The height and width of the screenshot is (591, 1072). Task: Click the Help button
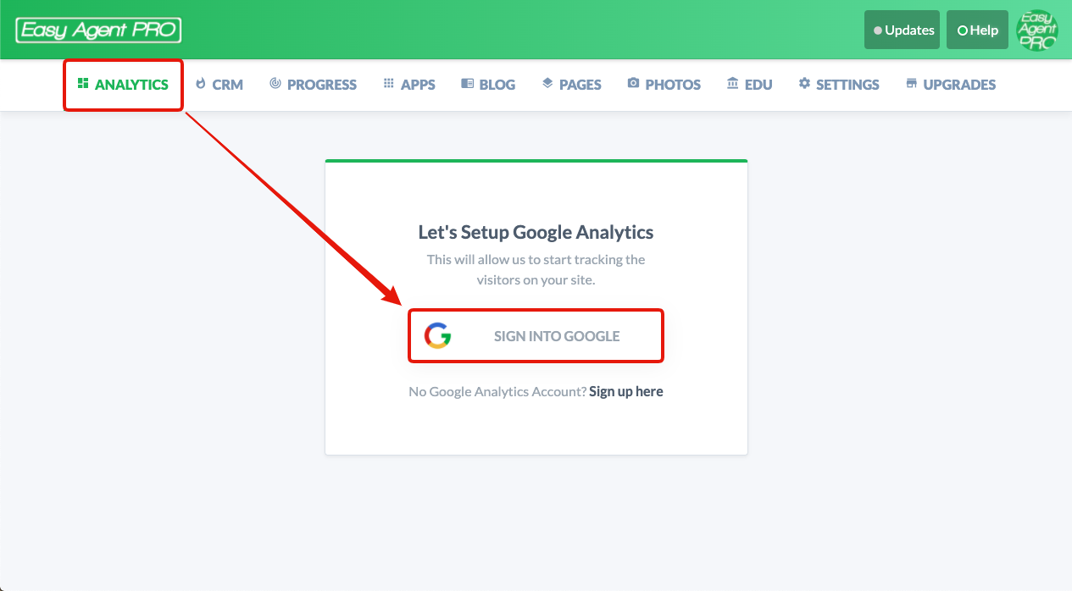point(977,30)
